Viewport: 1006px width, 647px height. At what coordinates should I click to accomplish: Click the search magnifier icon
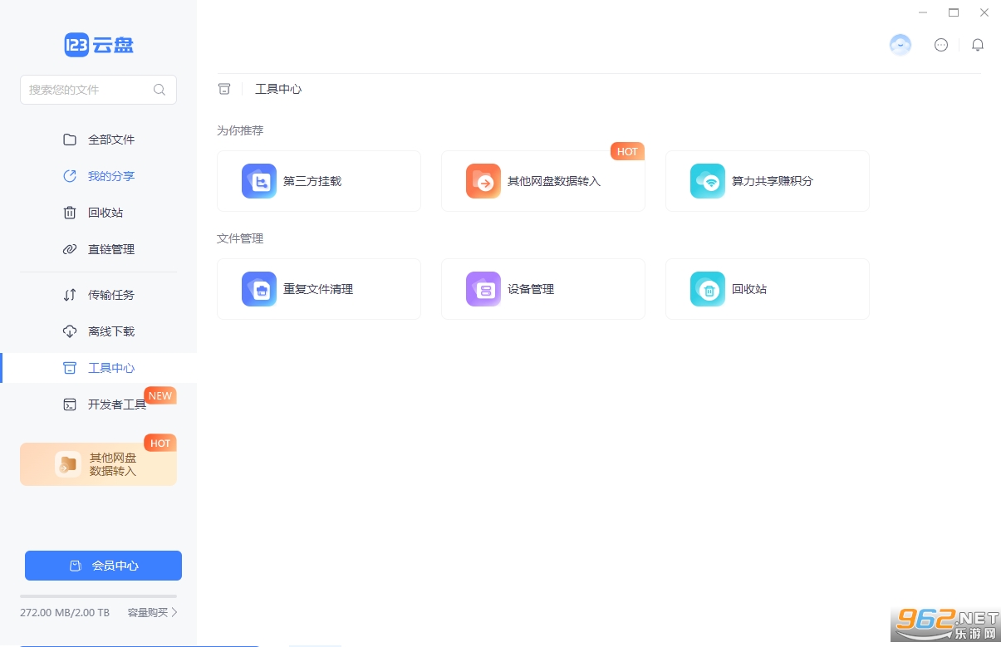[159, 90]
